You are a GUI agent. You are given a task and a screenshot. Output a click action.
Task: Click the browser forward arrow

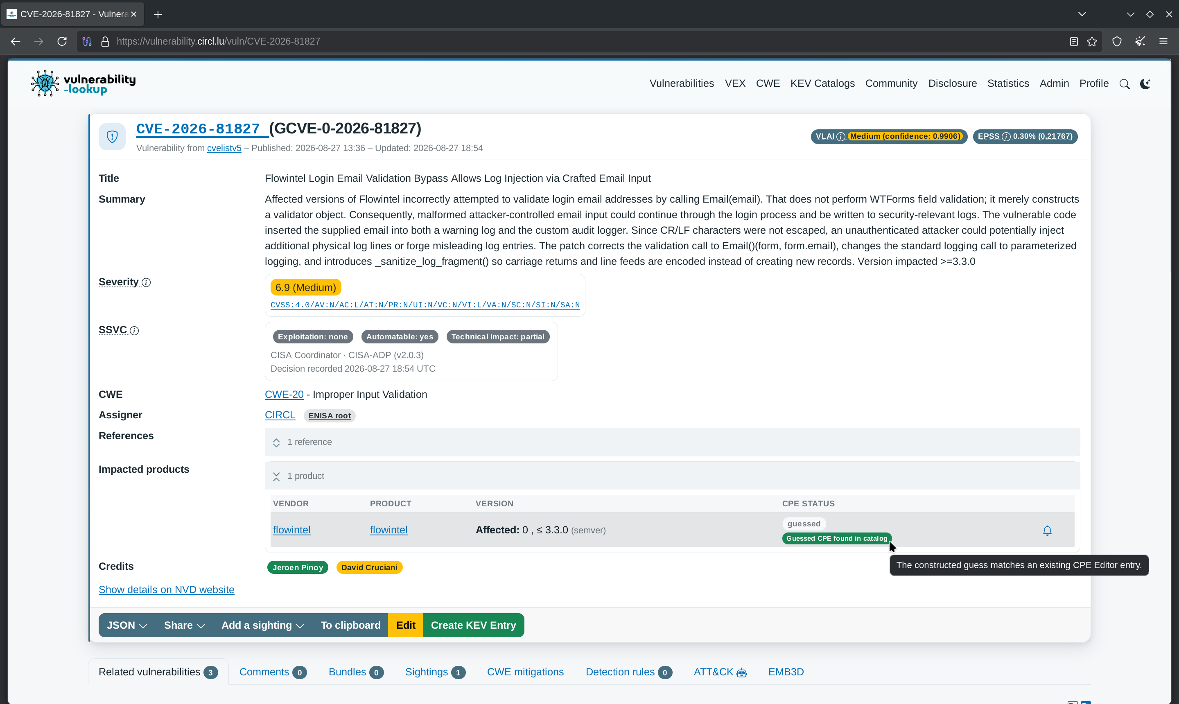tap(38, 42)
